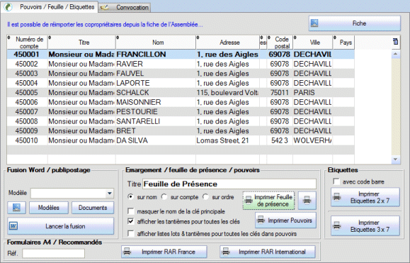The image size is (410, 263).
Task: Click account number 450006 cell
Action: pos(27,102)
